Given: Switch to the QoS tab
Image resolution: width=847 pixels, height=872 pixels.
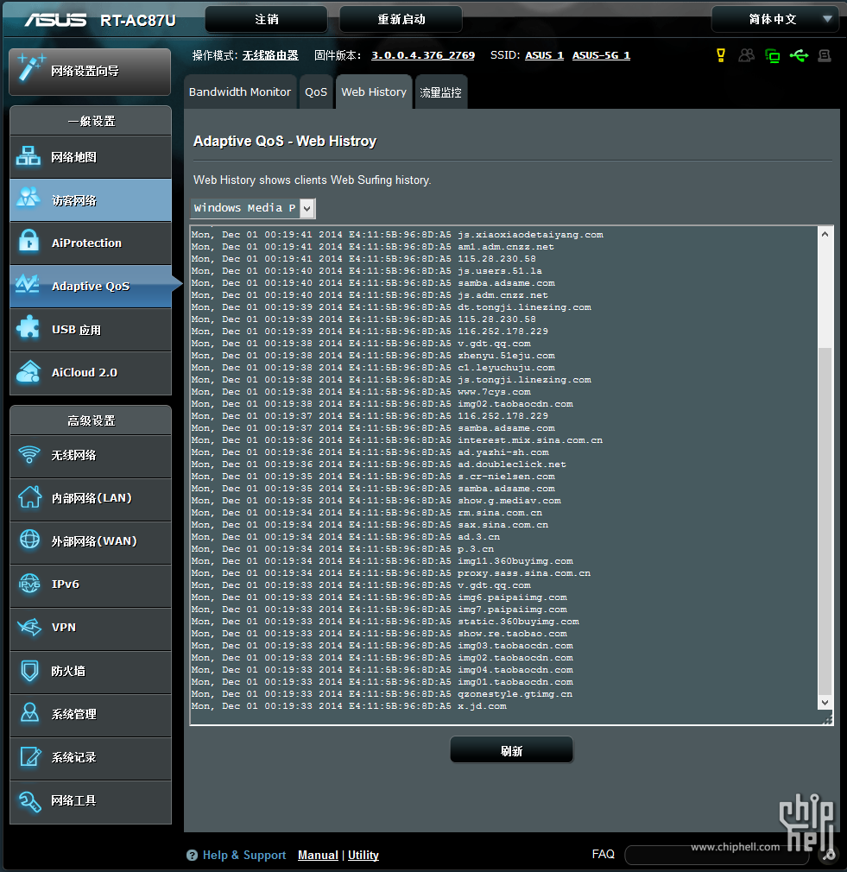Looking at the screenshot, I should (x=316, y=92).
